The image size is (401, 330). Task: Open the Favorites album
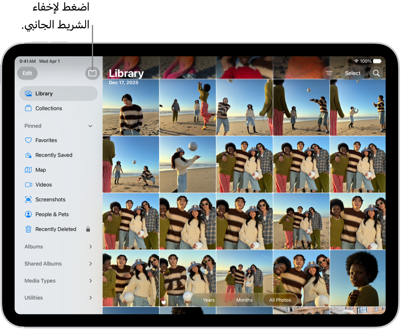[58, 140]
